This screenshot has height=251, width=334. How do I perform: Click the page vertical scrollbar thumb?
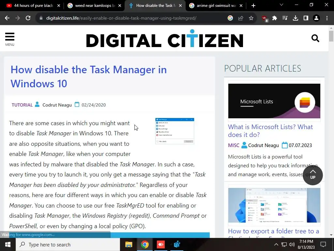(331, 36)
